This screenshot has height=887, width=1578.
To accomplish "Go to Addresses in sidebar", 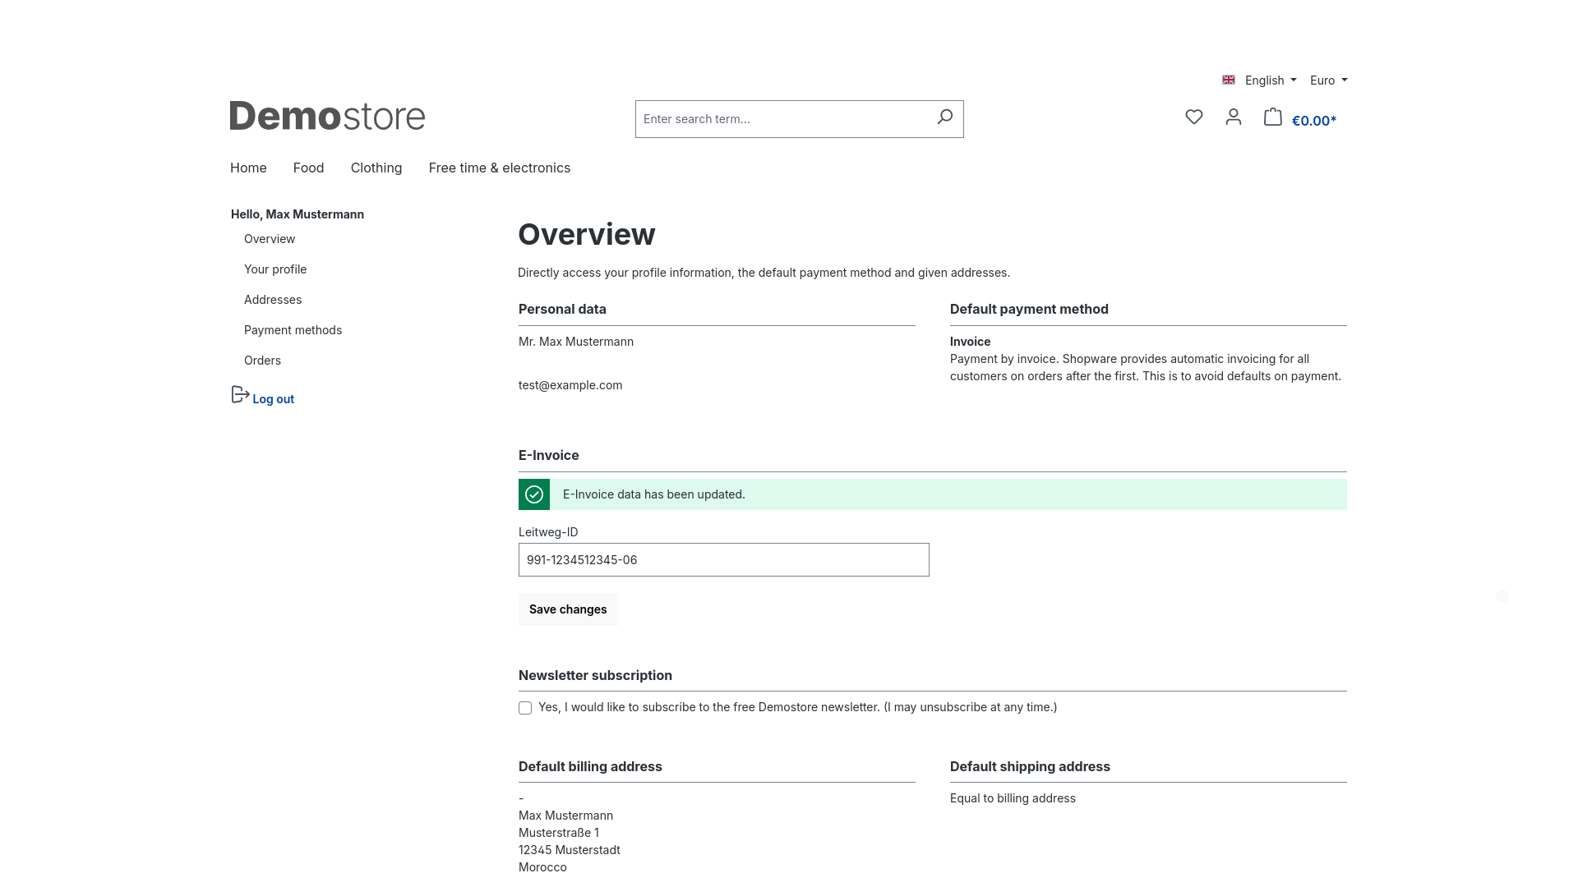I will (x=273, y=300).
